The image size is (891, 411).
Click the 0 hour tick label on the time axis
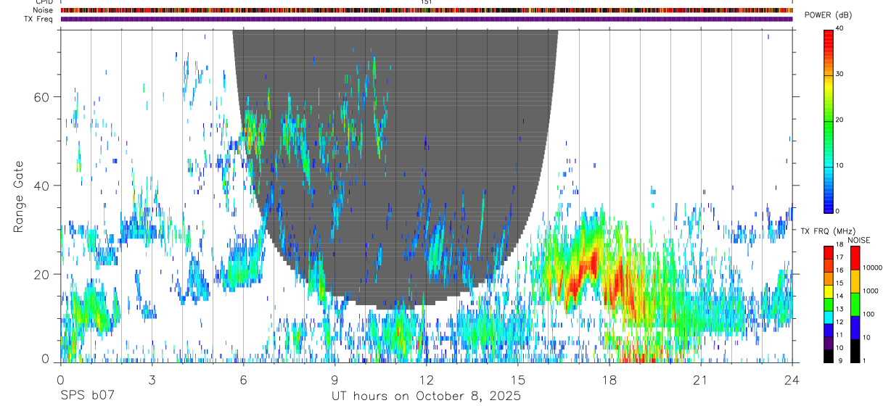click(x=60, y=380)
